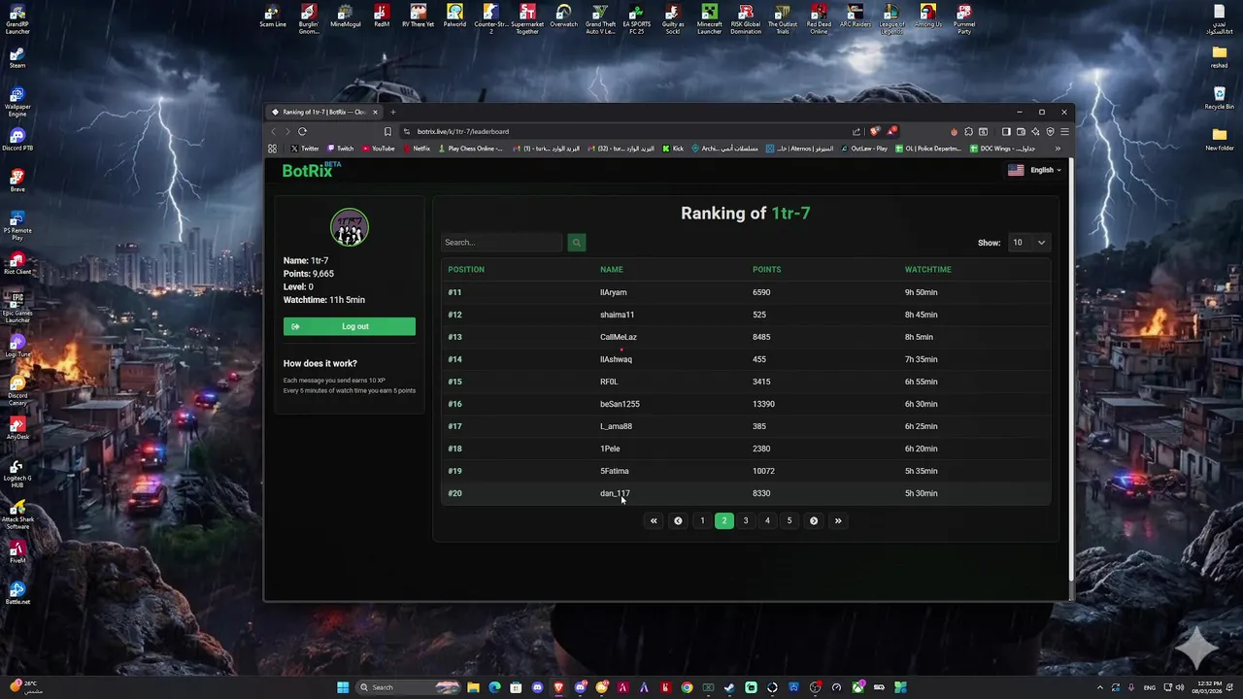Image resolution: width=1243 pixels, height=699 pixels.
Task: Open the Overwatch desktop icon
Action: tap(563, 17)
